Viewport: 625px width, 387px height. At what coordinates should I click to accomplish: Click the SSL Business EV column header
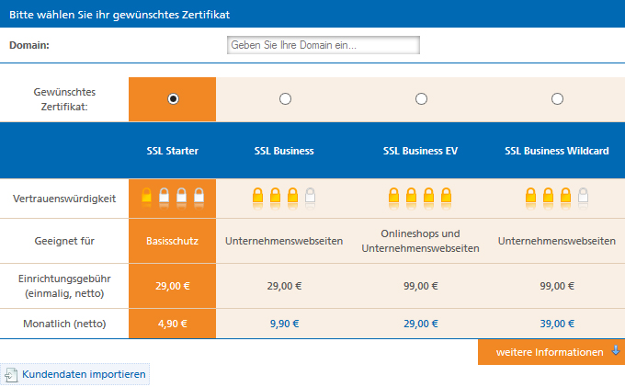pos(421,151)
